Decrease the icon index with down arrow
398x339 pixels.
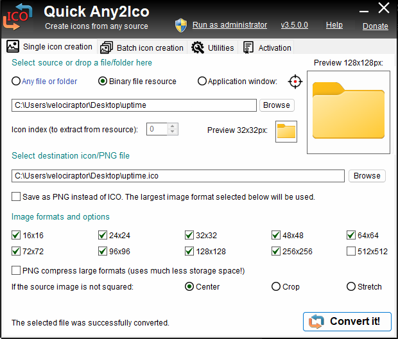click(172, 132)
